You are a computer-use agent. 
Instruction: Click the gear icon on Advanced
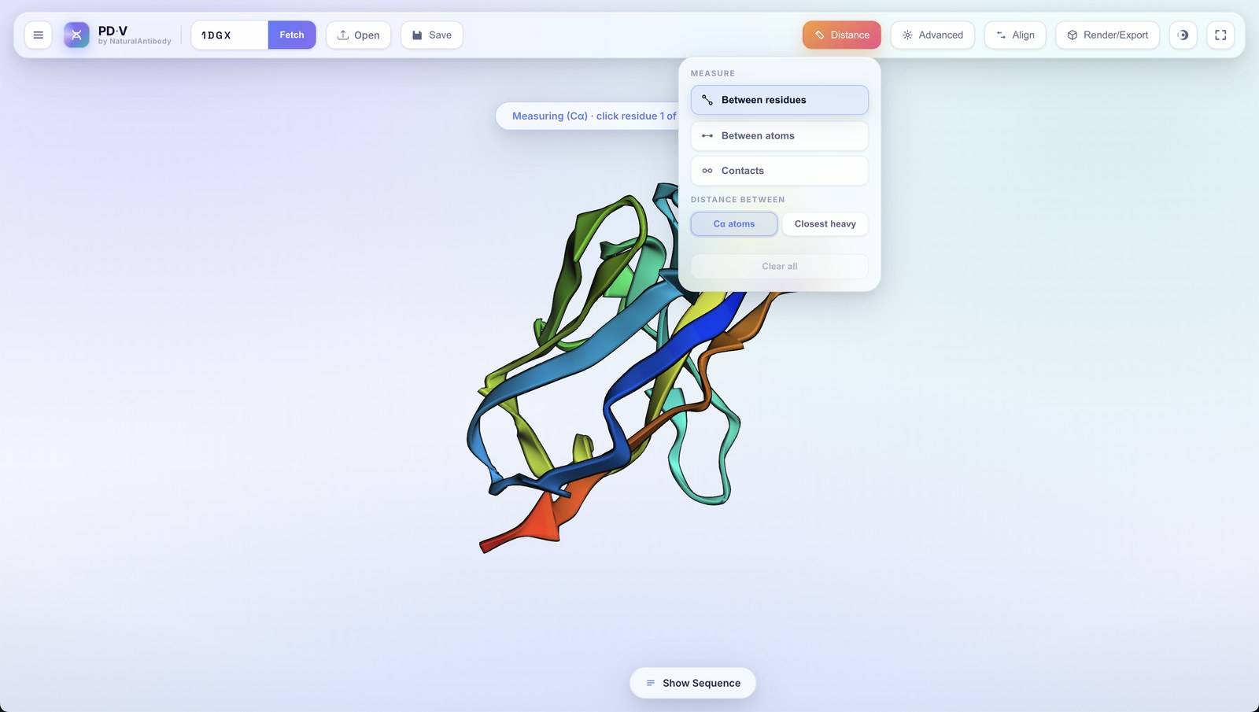pos(907,35)
